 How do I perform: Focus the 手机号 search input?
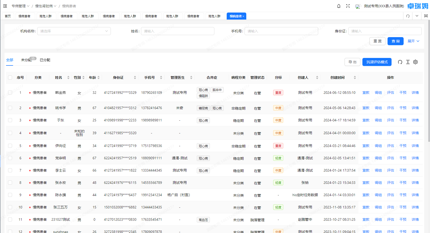(x=281, y=31)
